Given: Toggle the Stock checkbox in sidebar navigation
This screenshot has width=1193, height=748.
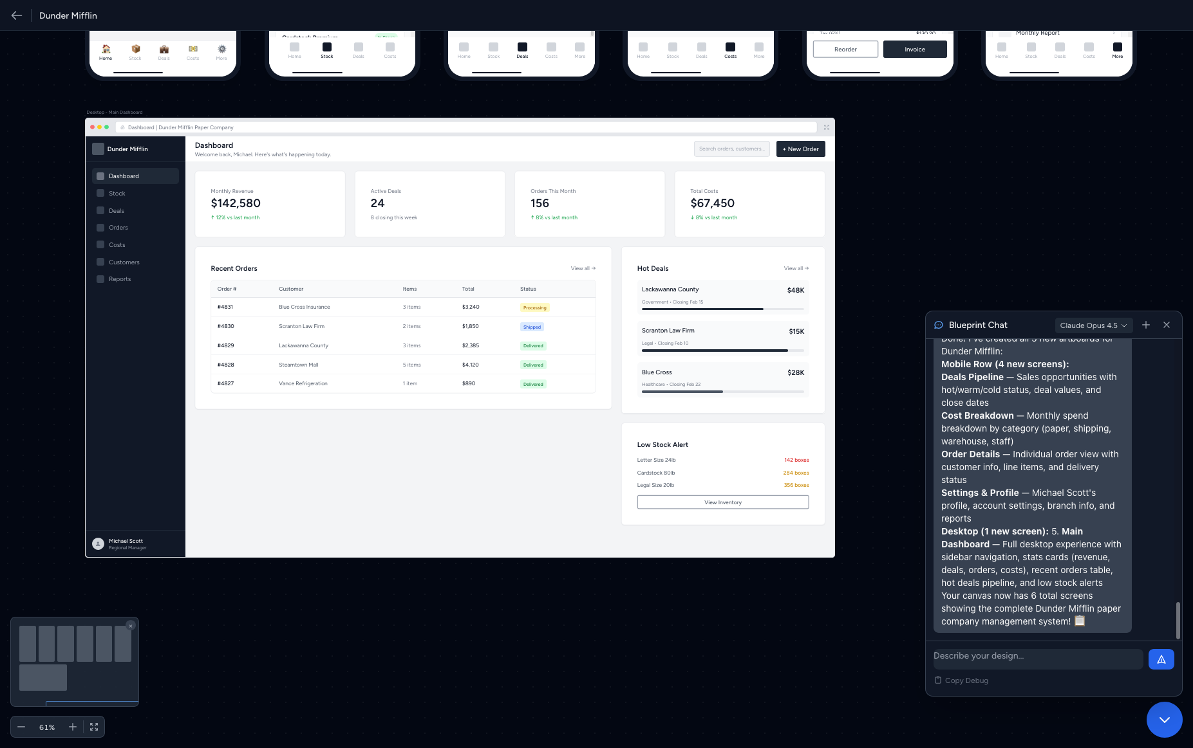Looking at the screenshot, I should tap(100, 193).
